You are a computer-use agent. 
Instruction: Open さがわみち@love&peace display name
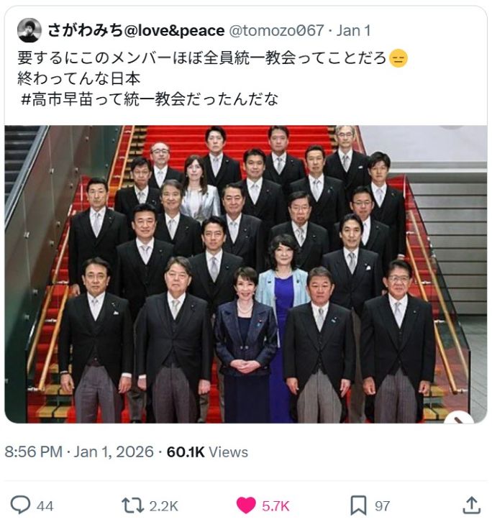click(x=136, y=30)
